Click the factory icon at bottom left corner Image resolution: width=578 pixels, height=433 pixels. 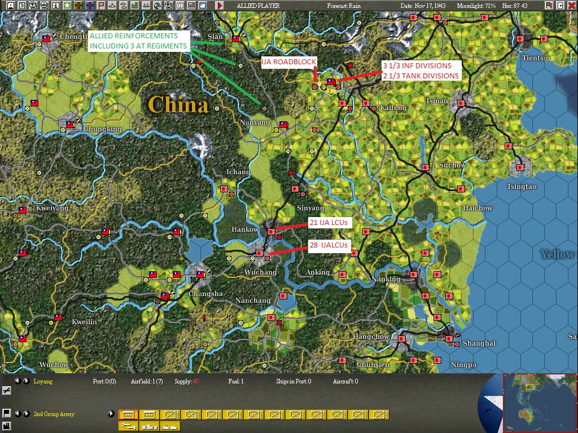pos(6,426)
